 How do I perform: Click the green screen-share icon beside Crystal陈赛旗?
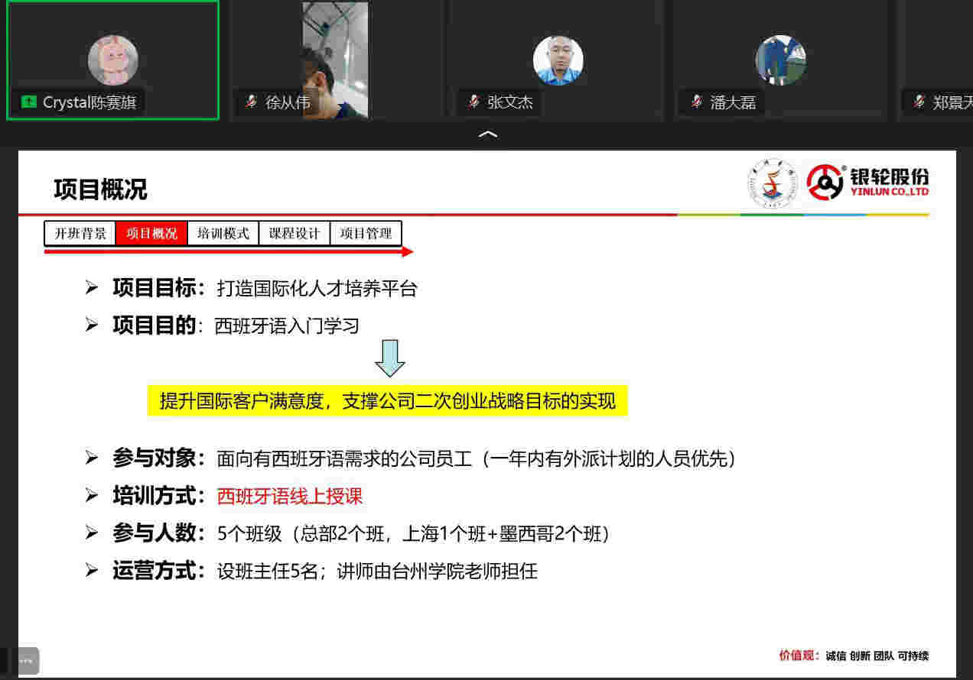29,102
